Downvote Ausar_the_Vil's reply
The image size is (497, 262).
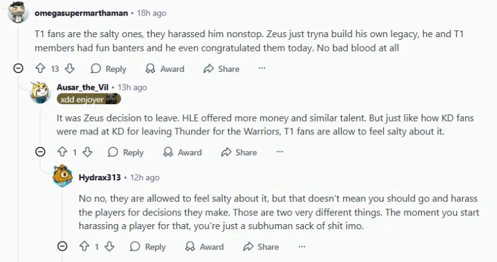coord(88,152)
